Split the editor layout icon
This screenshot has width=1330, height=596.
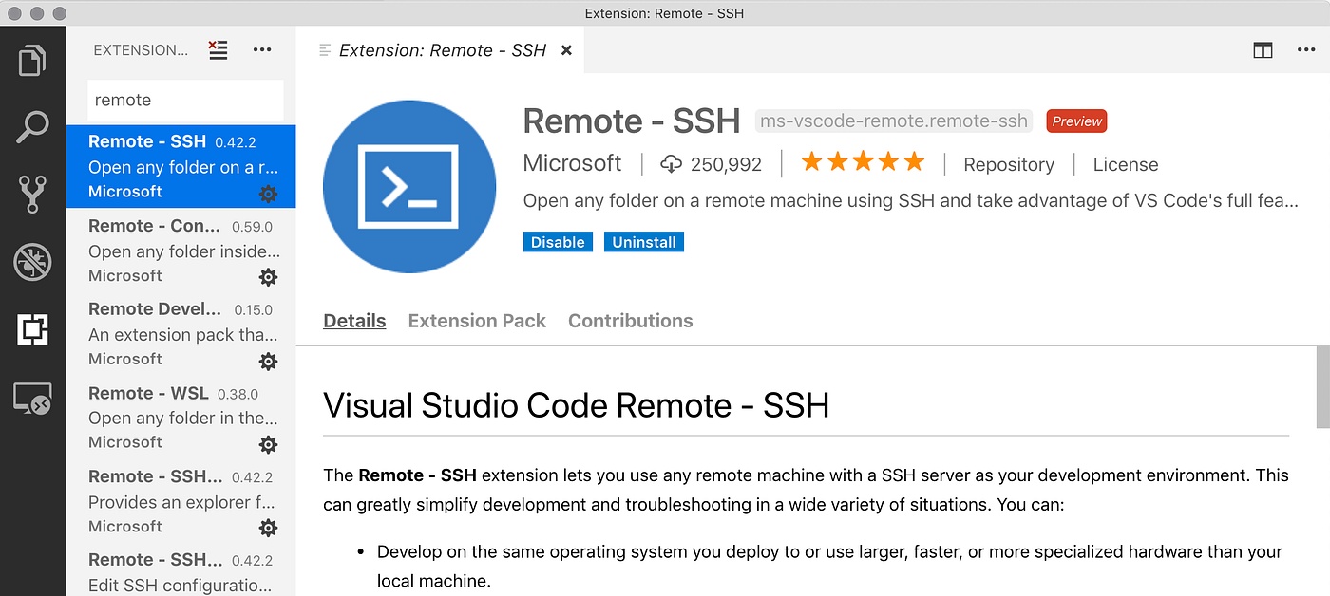click(1263, 50)
